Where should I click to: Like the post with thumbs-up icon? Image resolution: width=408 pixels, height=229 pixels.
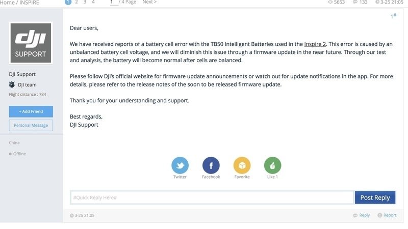(273, 165)
